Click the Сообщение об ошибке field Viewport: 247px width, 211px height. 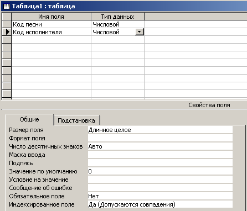(160, 188)
